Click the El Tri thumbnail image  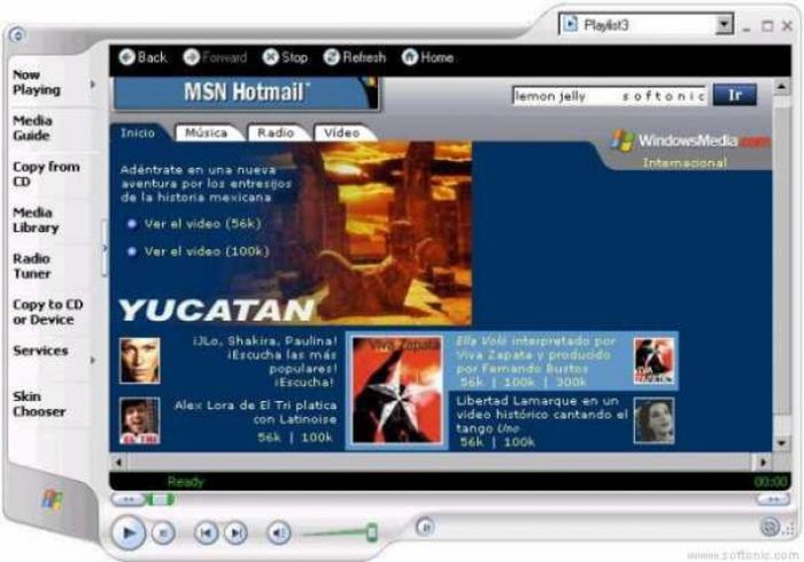(140, 421)
